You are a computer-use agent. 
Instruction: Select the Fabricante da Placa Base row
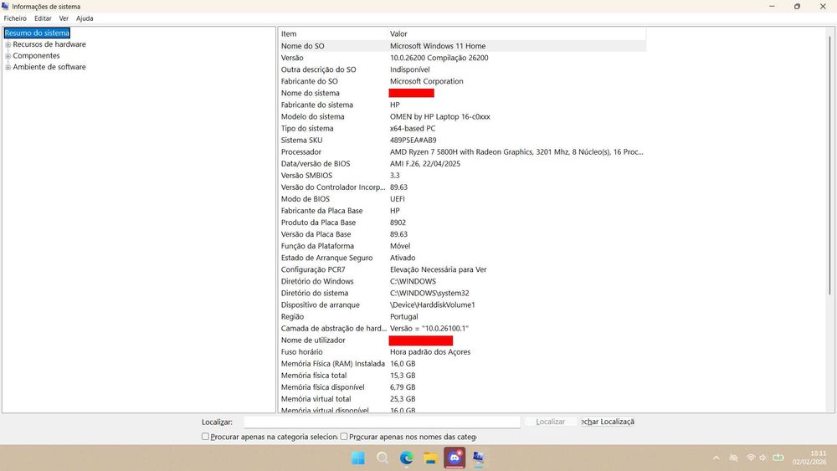coord(462,211)
